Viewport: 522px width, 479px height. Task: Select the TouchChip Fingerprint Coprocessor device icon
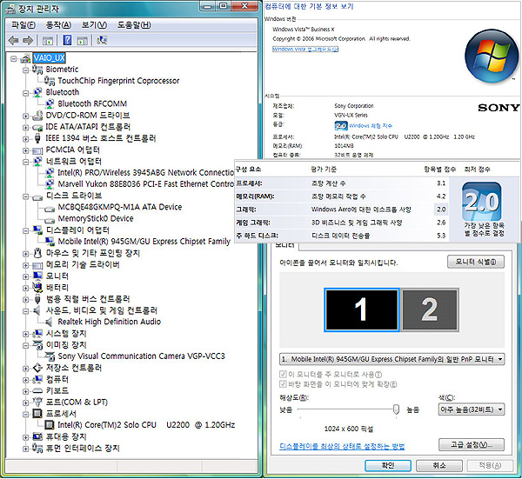[x=50, y=81]
